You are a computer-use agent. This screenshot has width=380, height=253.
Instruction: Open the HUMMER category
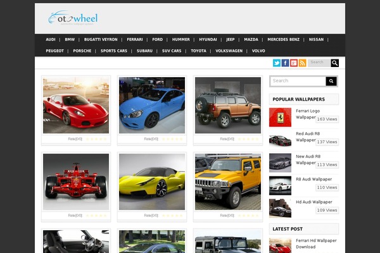[x=180, y=39]
